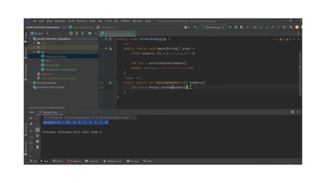The image size is (326, 183).
Task: Select the .gitignore file in the tree
Action: pyautogui.click(x=46, y=74)
